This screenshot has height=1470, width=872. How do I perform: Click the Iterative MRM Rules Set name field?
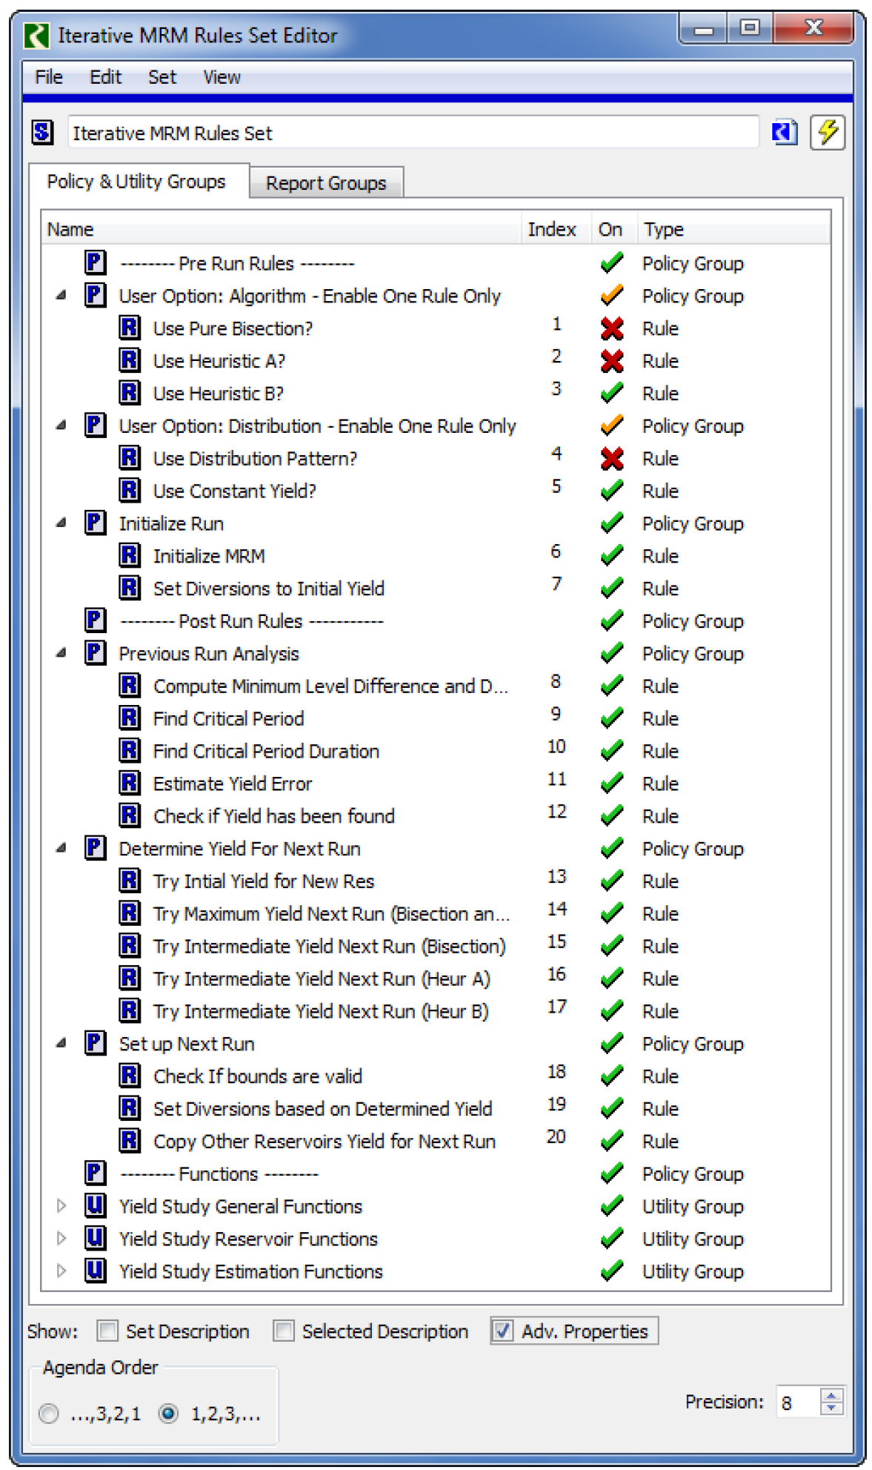413,133
